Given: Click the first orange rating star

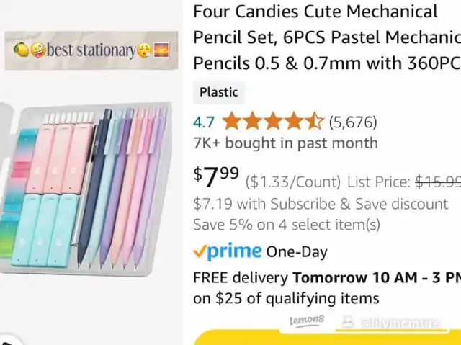Looking at the screenshot, I should point(231,121).
